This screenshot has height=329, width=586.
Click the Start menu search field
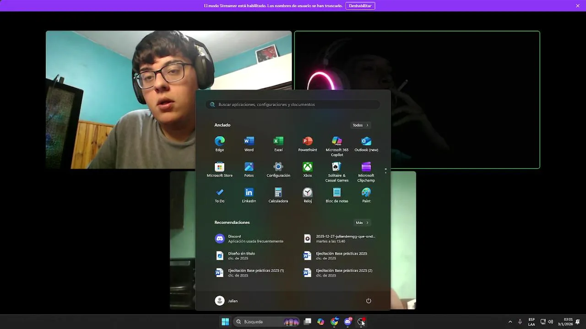(293, 105)
